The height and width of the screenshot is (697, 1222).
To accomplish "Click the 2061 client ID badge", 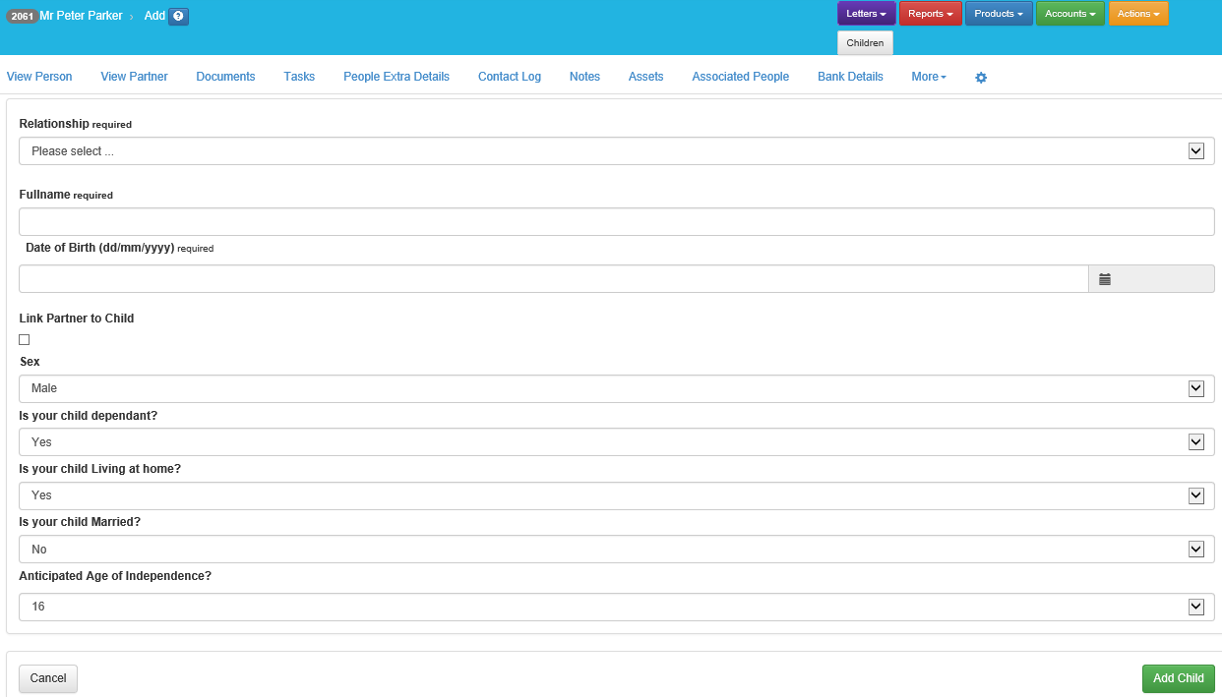I will click(x=22, y=16).
